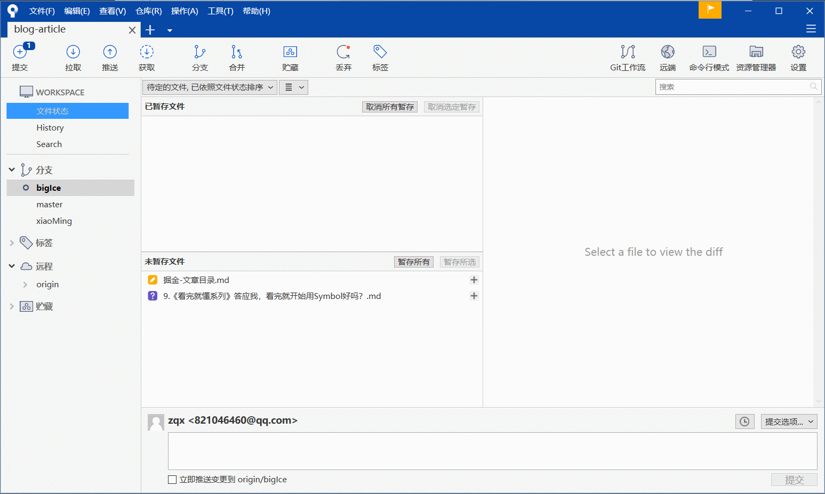Click 取消选定暂存 button
This screenshot has height=494, width=825.
point(452,107)
